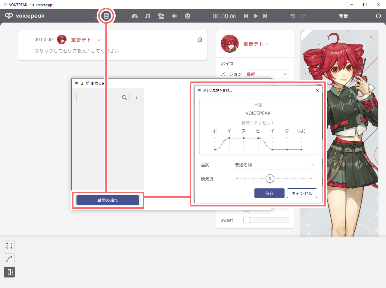
Task: Click the キャンセル button
Action: pos(302,193)
